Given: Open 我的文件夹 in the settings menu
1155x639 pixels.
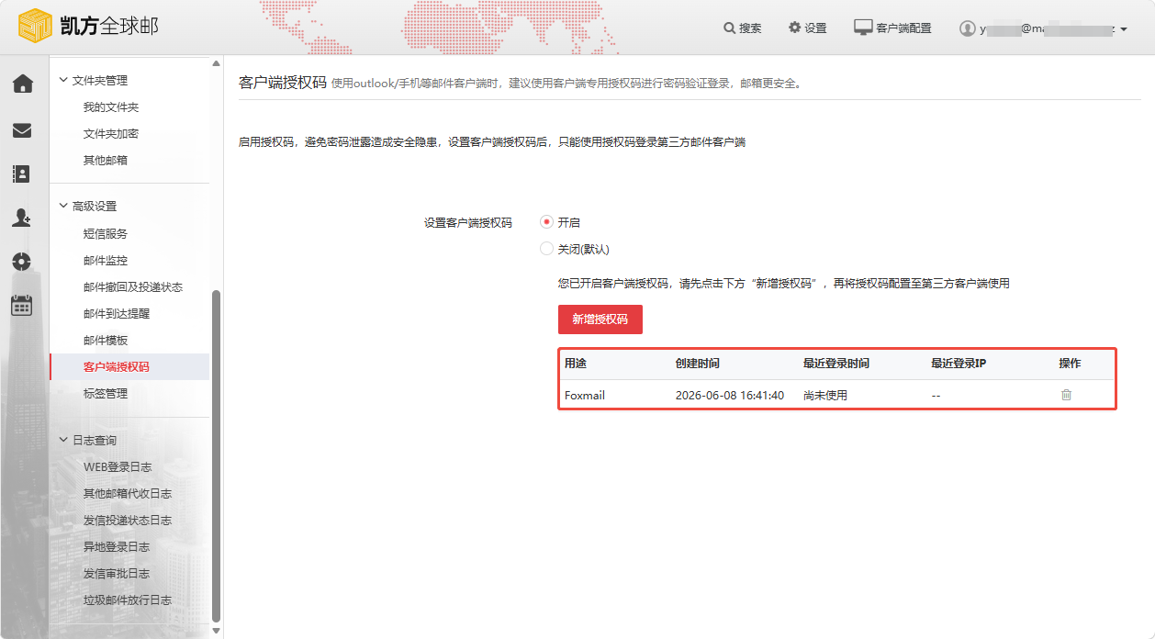Looking at the screenshot, I should [111, 107].
